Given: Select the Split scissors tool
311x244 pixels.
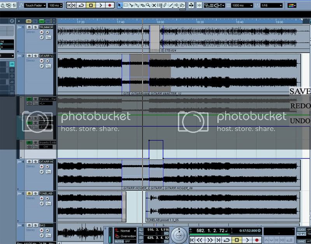Looking at the screenshot, I should 131,5.
